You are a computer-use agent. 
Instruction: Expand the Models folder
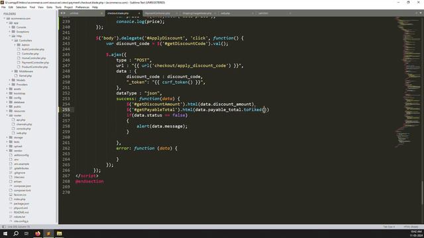10,80
